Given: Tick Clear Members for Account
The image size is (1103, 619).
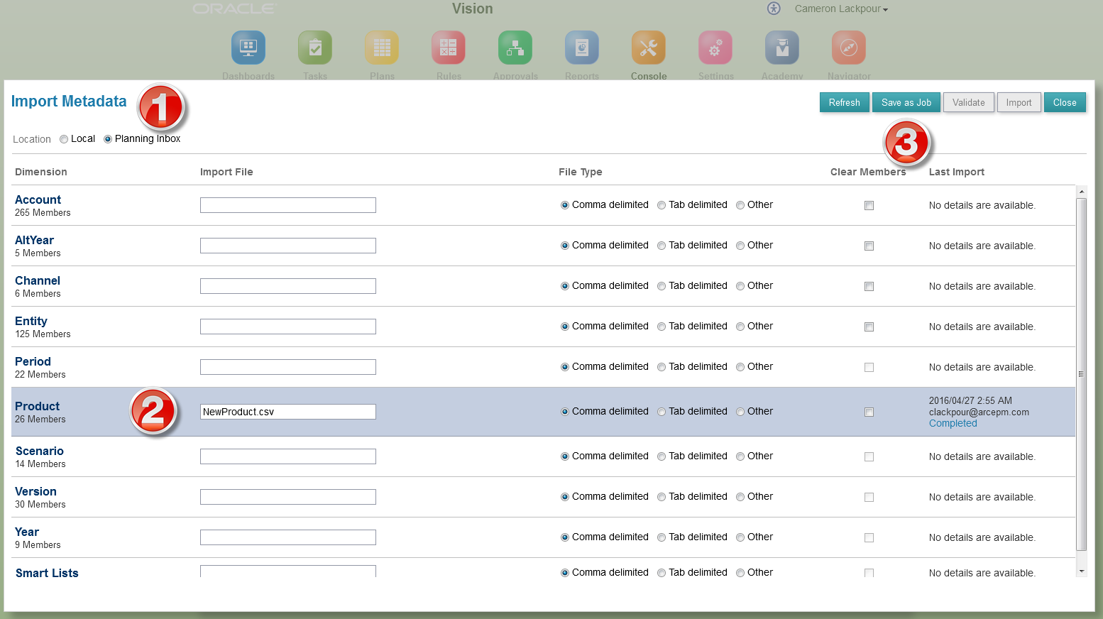Looking at the screenshot, I should [x=869, y=206].
